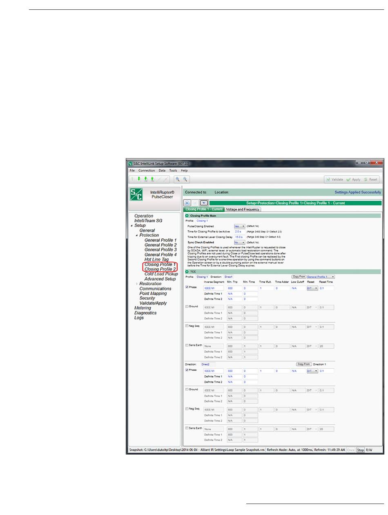This screenshot has height=515, width=388.
Task: Select Diagnostics in the tree
Action: tap(145, 313)
